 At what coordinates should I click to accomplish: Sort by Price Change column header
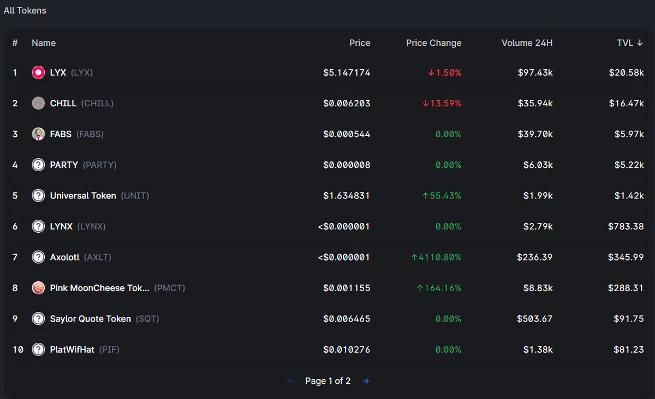434,43
